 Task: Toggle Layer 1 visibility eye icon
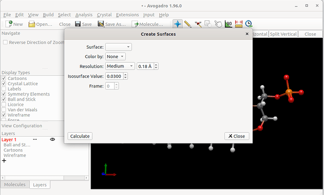tap(53, 139)
